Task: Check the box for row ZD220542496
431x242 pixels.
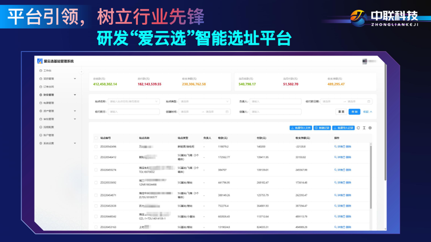Action: (x=96, y=146)
